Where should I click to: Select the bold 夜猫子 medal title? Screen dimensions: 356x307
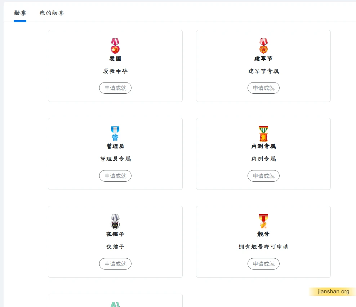[x=115, y=234]
